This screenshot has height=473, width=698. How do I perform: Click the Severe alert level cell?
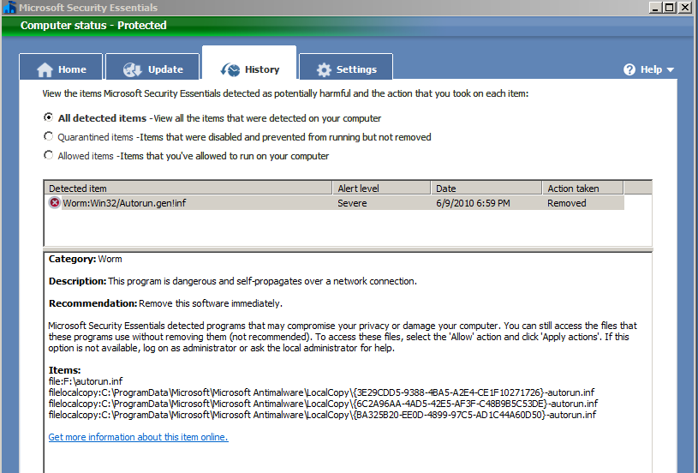352,203
